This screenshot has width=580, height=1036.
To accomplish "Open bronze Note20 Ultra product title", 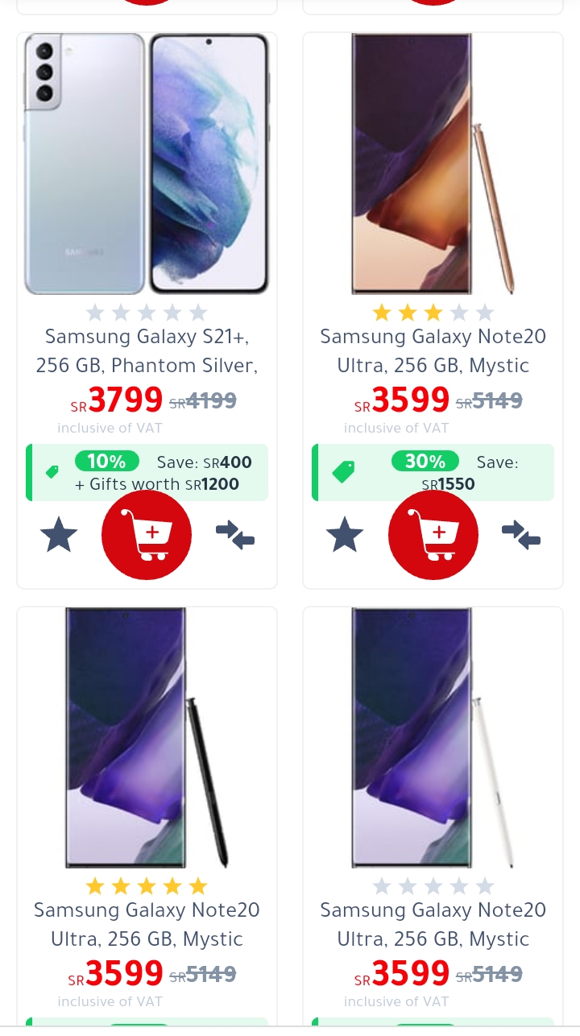I will (x=433, y=350).
